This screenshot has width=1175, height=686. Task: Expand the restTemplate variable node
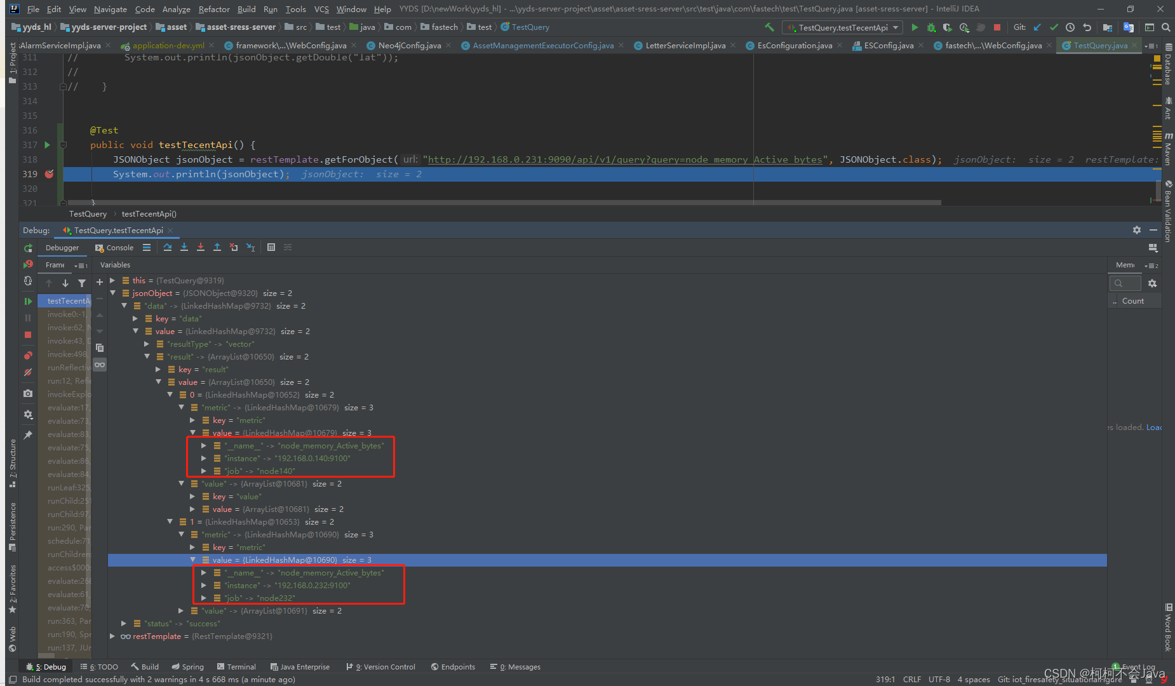click(x=112, y=636)
